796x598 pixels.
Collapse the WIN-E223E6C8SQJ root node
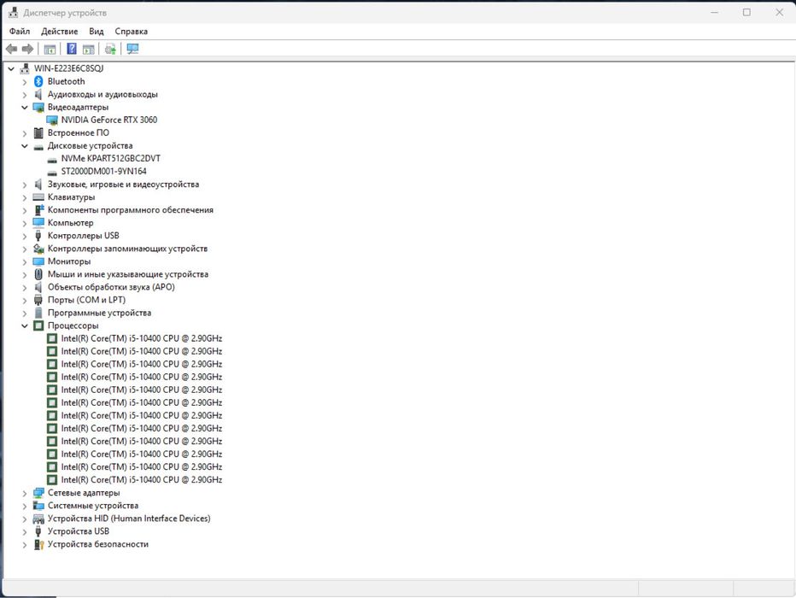[x=11, y=68]
